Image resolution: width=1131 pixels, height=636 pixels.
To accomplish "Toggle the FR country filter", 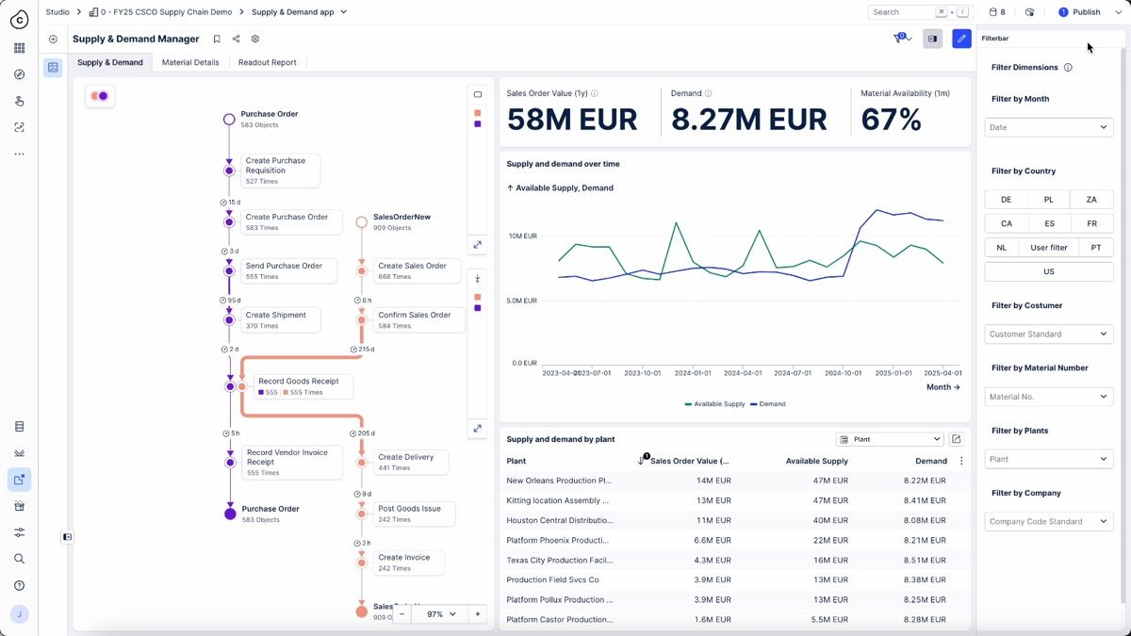I will tap(1091, 223).
